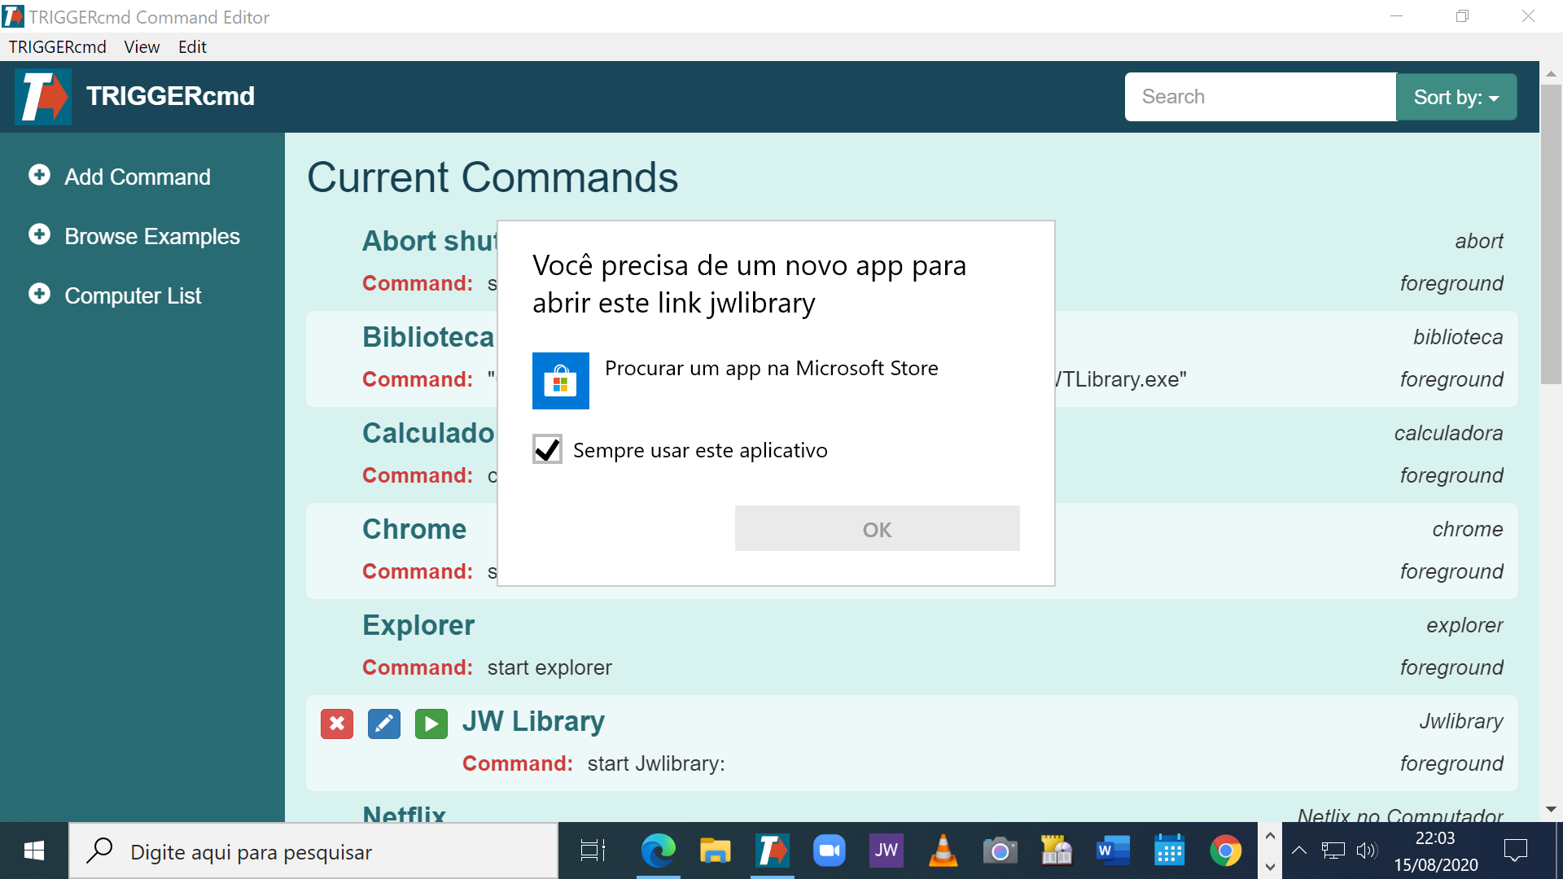Open network status in system tray
This screenshot has height=879, width=1563.
pos(1333,851)
